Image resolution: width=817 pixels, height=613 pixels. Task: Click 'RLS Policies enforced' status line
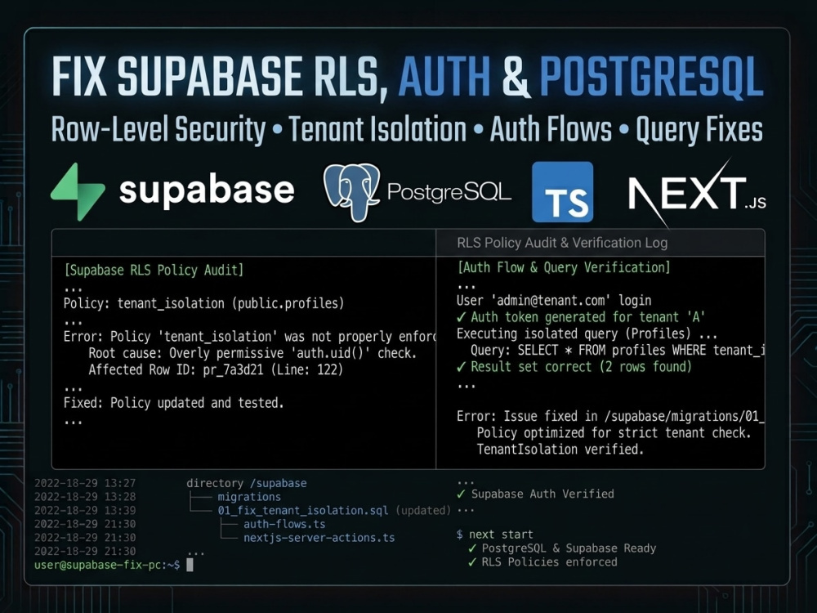coord(549,562)
